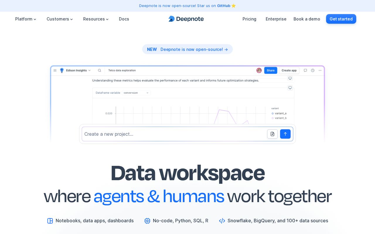Click the three-dot more options icon

coord(320,70)
